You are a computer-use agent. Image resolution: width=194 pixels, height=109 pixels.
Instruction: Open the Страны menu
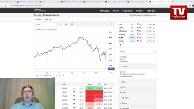coord(140,11)
